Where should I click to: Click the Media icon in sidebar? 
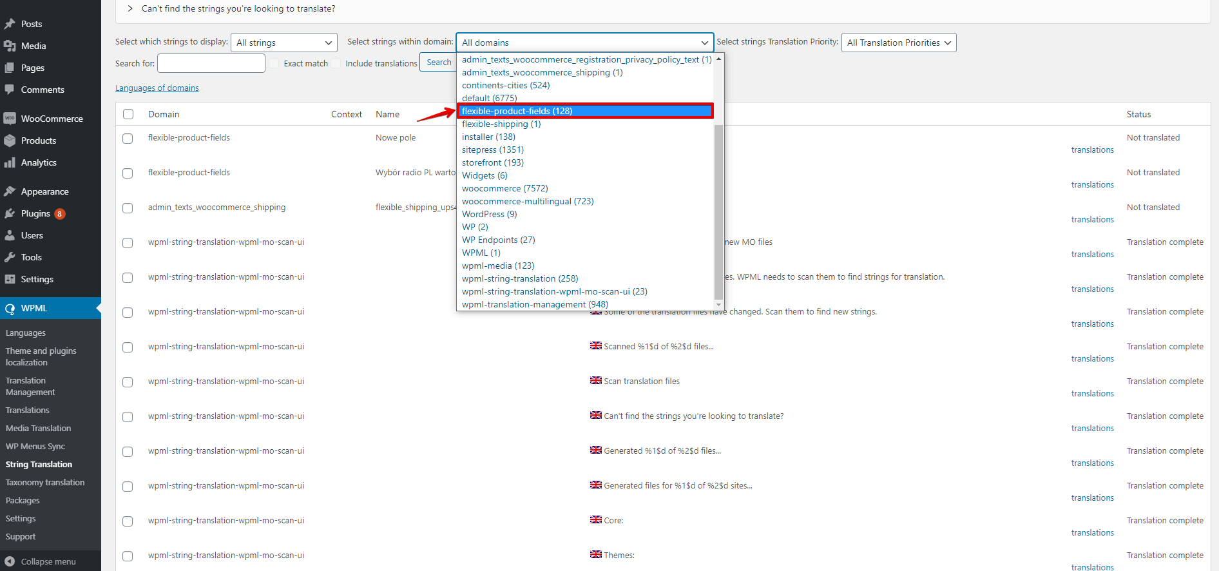tap(10, 46)
